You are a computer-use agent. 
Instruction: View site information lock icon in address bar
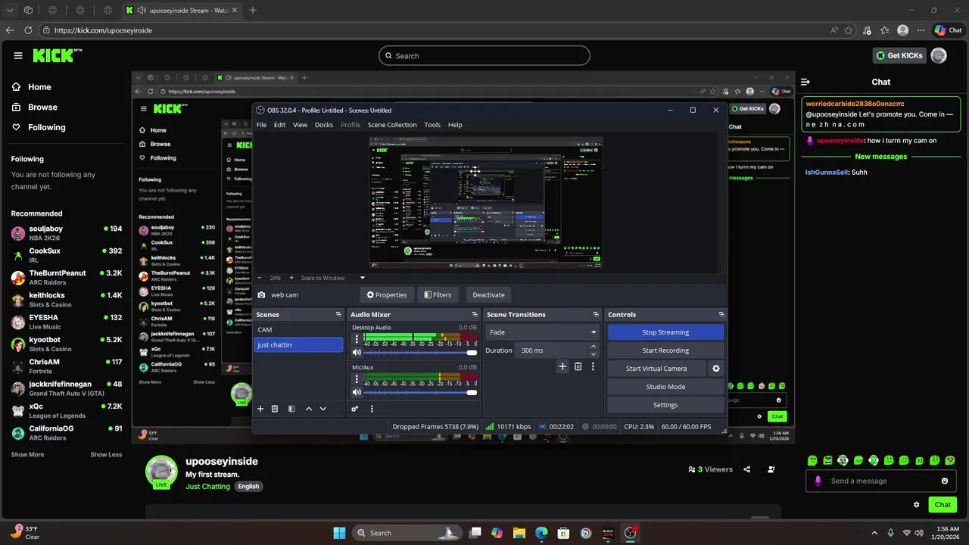tap(47, 30)
